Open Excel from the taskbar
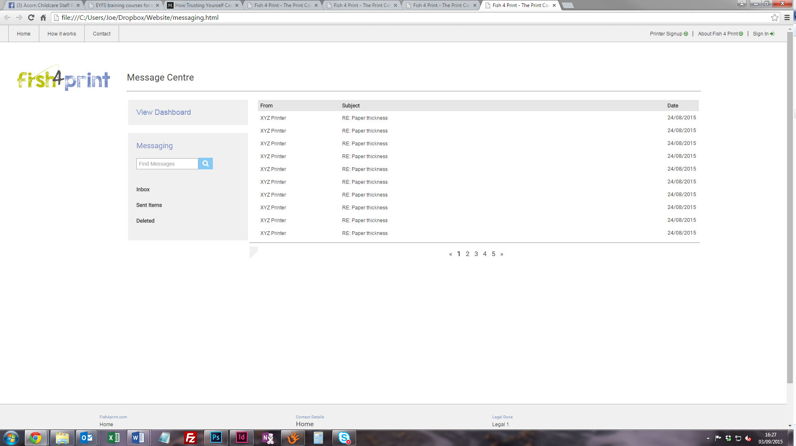Image resolution: width=796 pixels, height=446 pixels. pos(113,438)
